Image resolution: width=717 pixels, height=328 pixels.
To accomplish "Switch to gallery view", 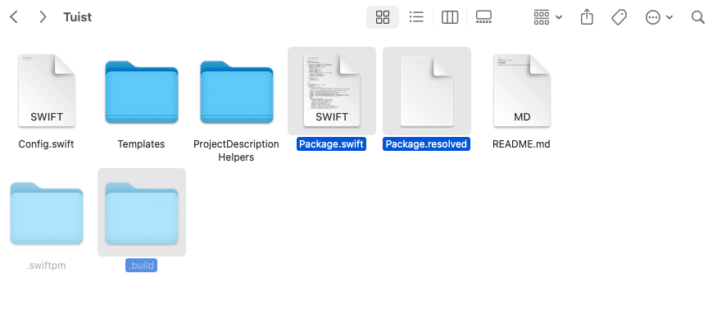I will pyautogui.click(x=483, y=17).
